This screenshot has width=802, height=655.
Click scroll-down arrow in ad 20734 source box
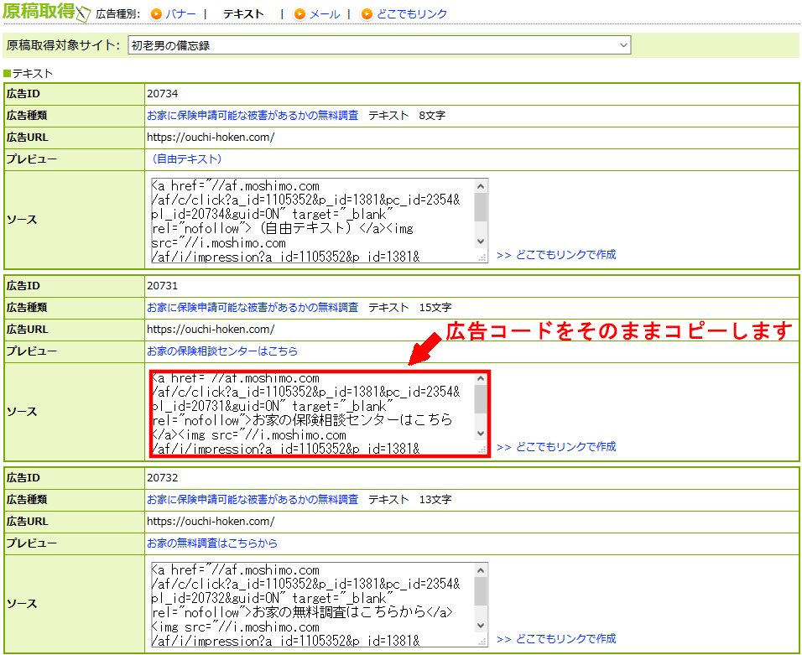coord(481,242)
